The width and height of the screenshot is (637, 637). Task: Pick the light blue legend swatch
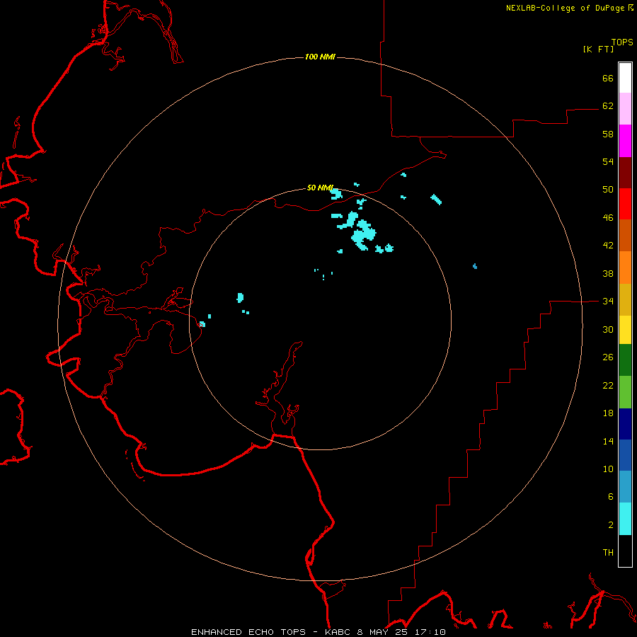point(625,487)
